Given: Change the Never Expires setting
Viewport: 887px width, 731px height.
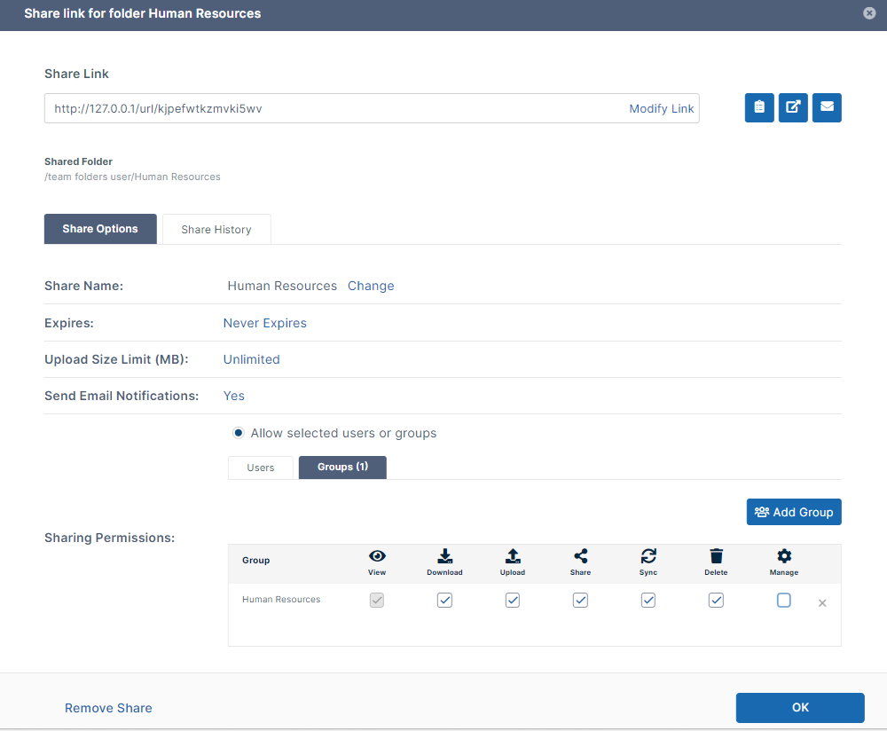Looking at the screenshot, I should (264, 323).
